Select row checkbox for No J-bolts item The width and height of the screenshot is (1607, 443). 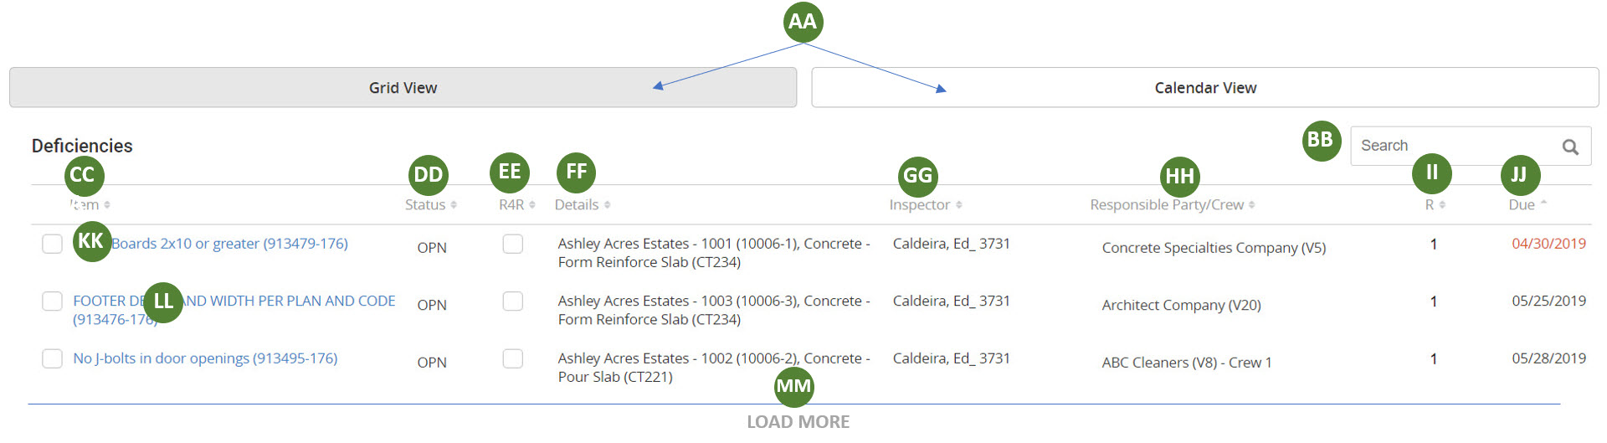[x=52, y=358]
